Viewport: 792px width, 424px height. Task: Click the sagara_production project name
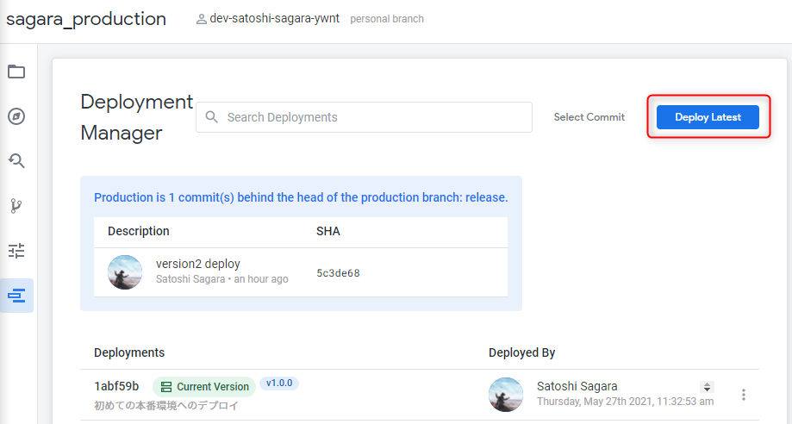click(86, 19)
